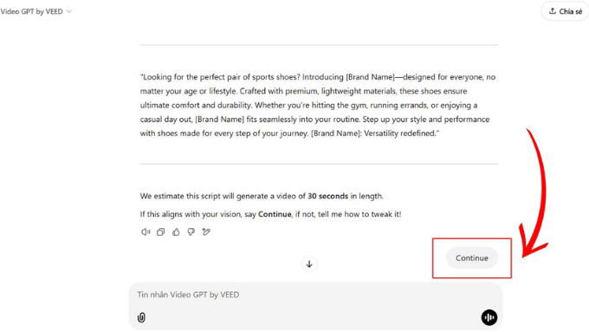Click the bold Continue word in the reply
The image size is (589, 332).
(x=275, y=214)
